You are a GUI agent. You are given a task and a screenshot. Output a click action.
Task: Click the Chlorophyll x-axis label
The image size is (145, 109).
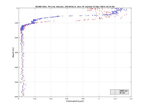pos(75,101)
